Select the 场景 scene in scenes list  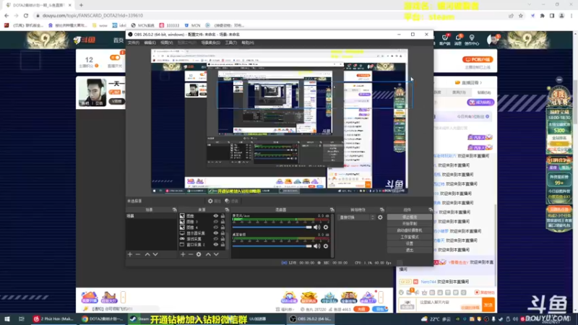pyautogui.click(x=151, y=216)
